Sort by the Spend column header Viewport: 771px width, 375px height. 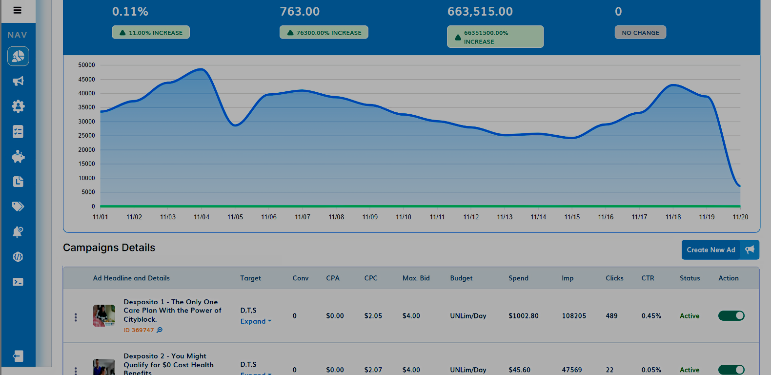(x=518, y=278)
